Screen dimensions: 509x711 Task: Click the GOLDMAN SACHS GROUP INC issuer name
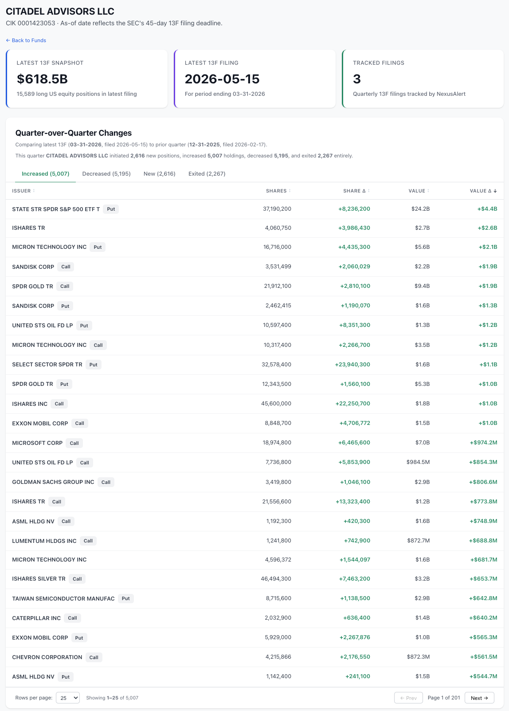pos(53,482)
